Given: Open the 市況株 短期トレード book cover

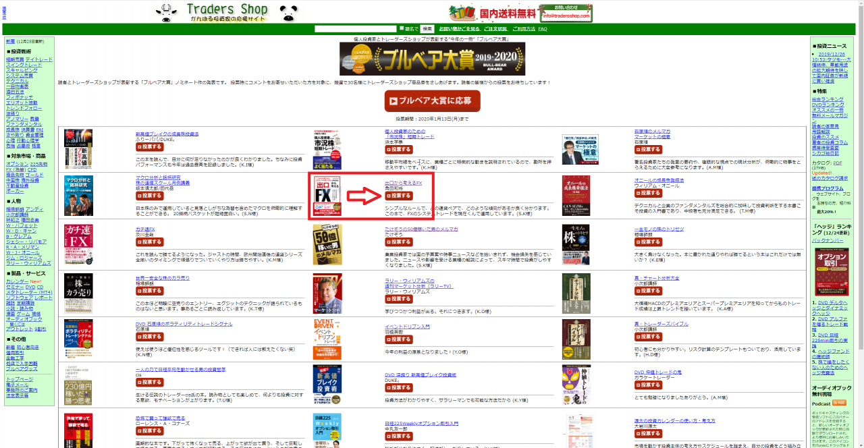Looking at the screenshot, I should (x=327, y=149).
